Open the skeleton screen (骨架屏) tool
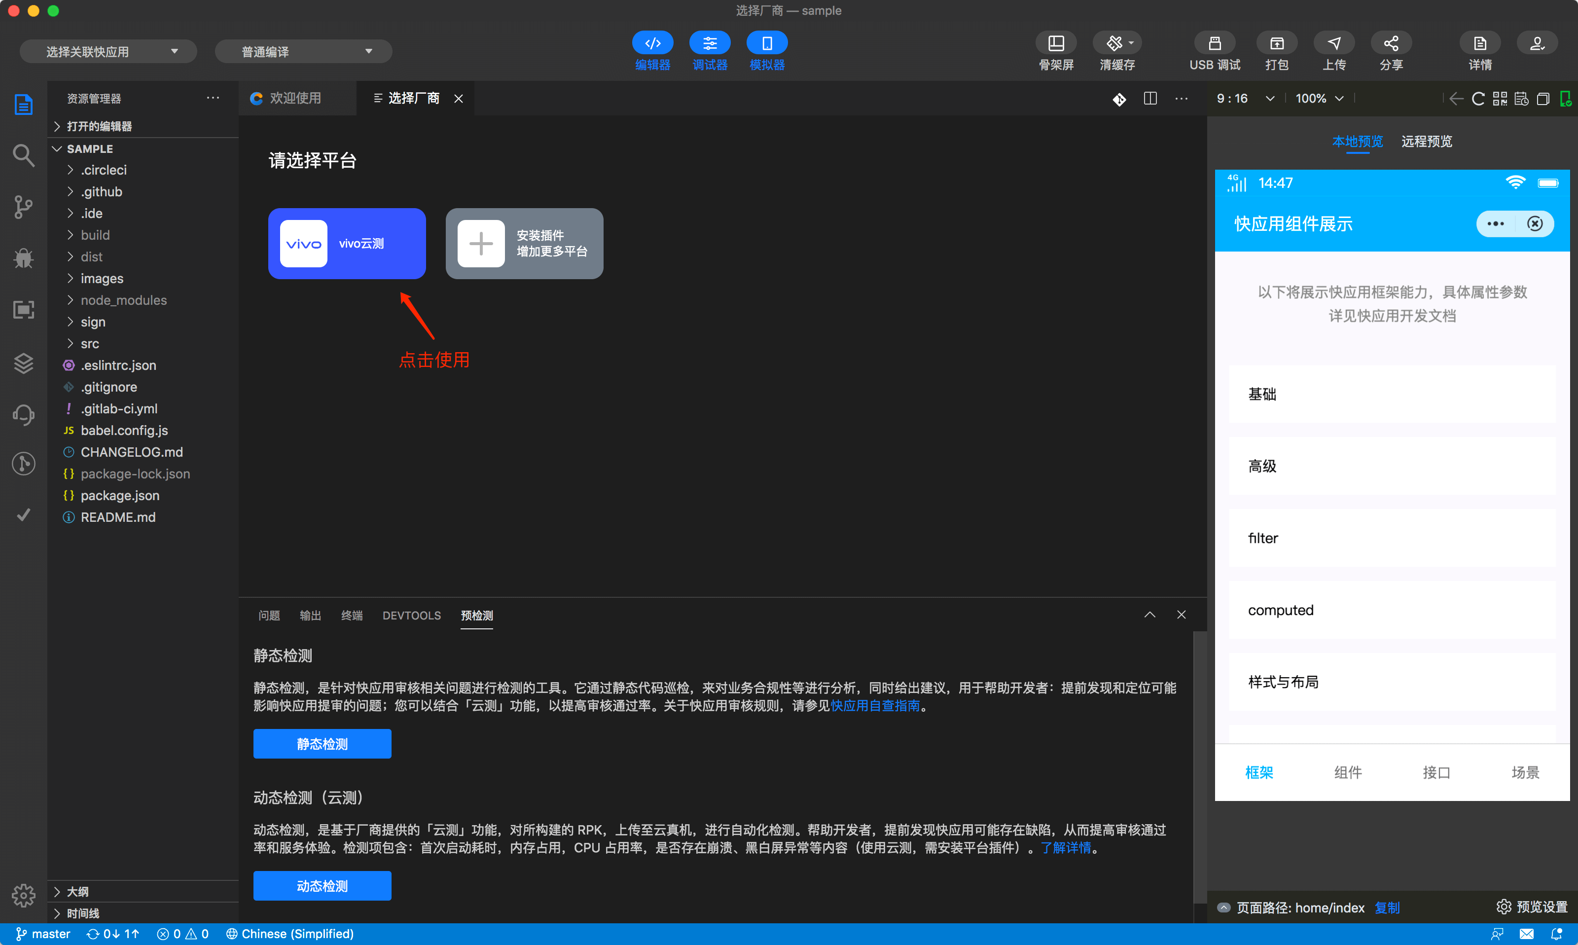Viewport: 1578px width, 945px height. click(x=1055, y=43)
